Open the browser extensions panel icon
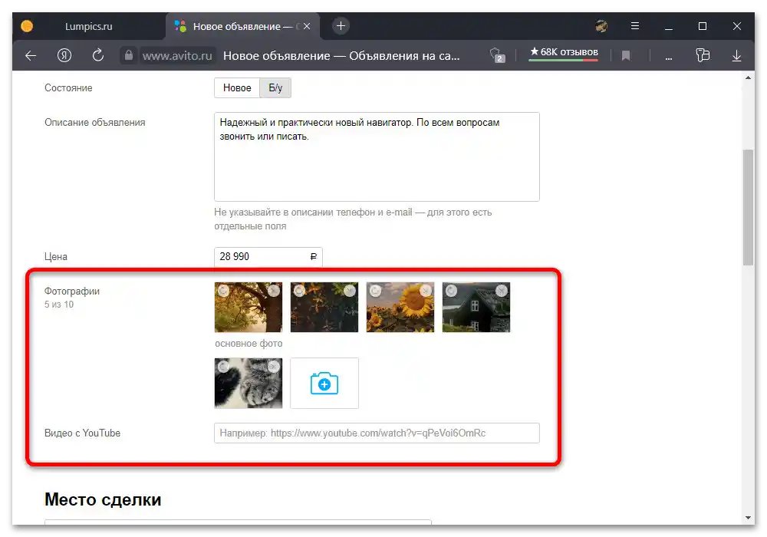Image resolution: width=767 pixels, height=537 pixels. tap(703, 55)
